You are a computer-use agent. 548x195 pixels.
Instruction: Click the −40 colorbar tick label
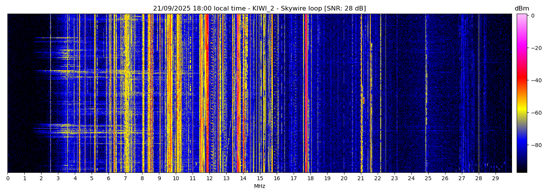click(x=536, y=80)
